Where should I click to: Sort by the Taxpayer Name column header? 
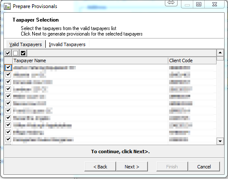click(90, 61)
